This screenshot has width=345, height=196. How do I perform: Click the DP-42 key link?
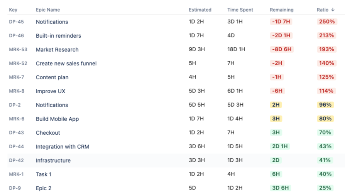[16, 161]
